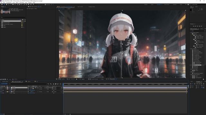Click the Search Help field
The height and width of the screenshot is (115, 206).
click(198, 4)
